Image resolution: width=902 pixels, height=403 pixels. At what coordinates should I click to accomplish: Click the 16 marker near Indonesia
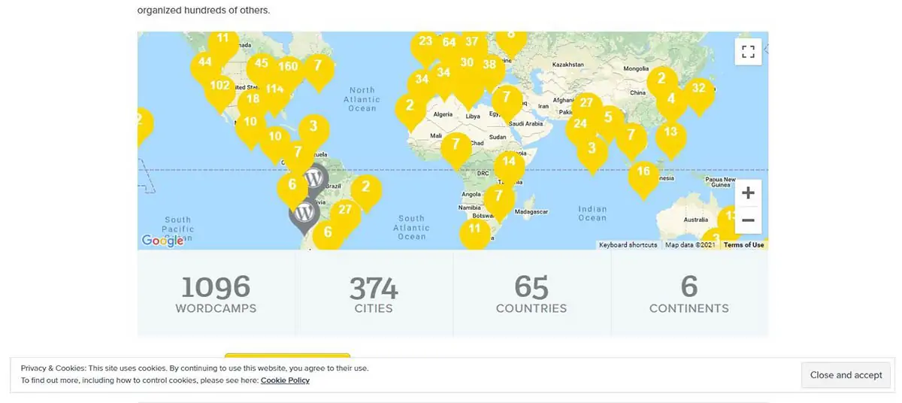coord(643,172)
